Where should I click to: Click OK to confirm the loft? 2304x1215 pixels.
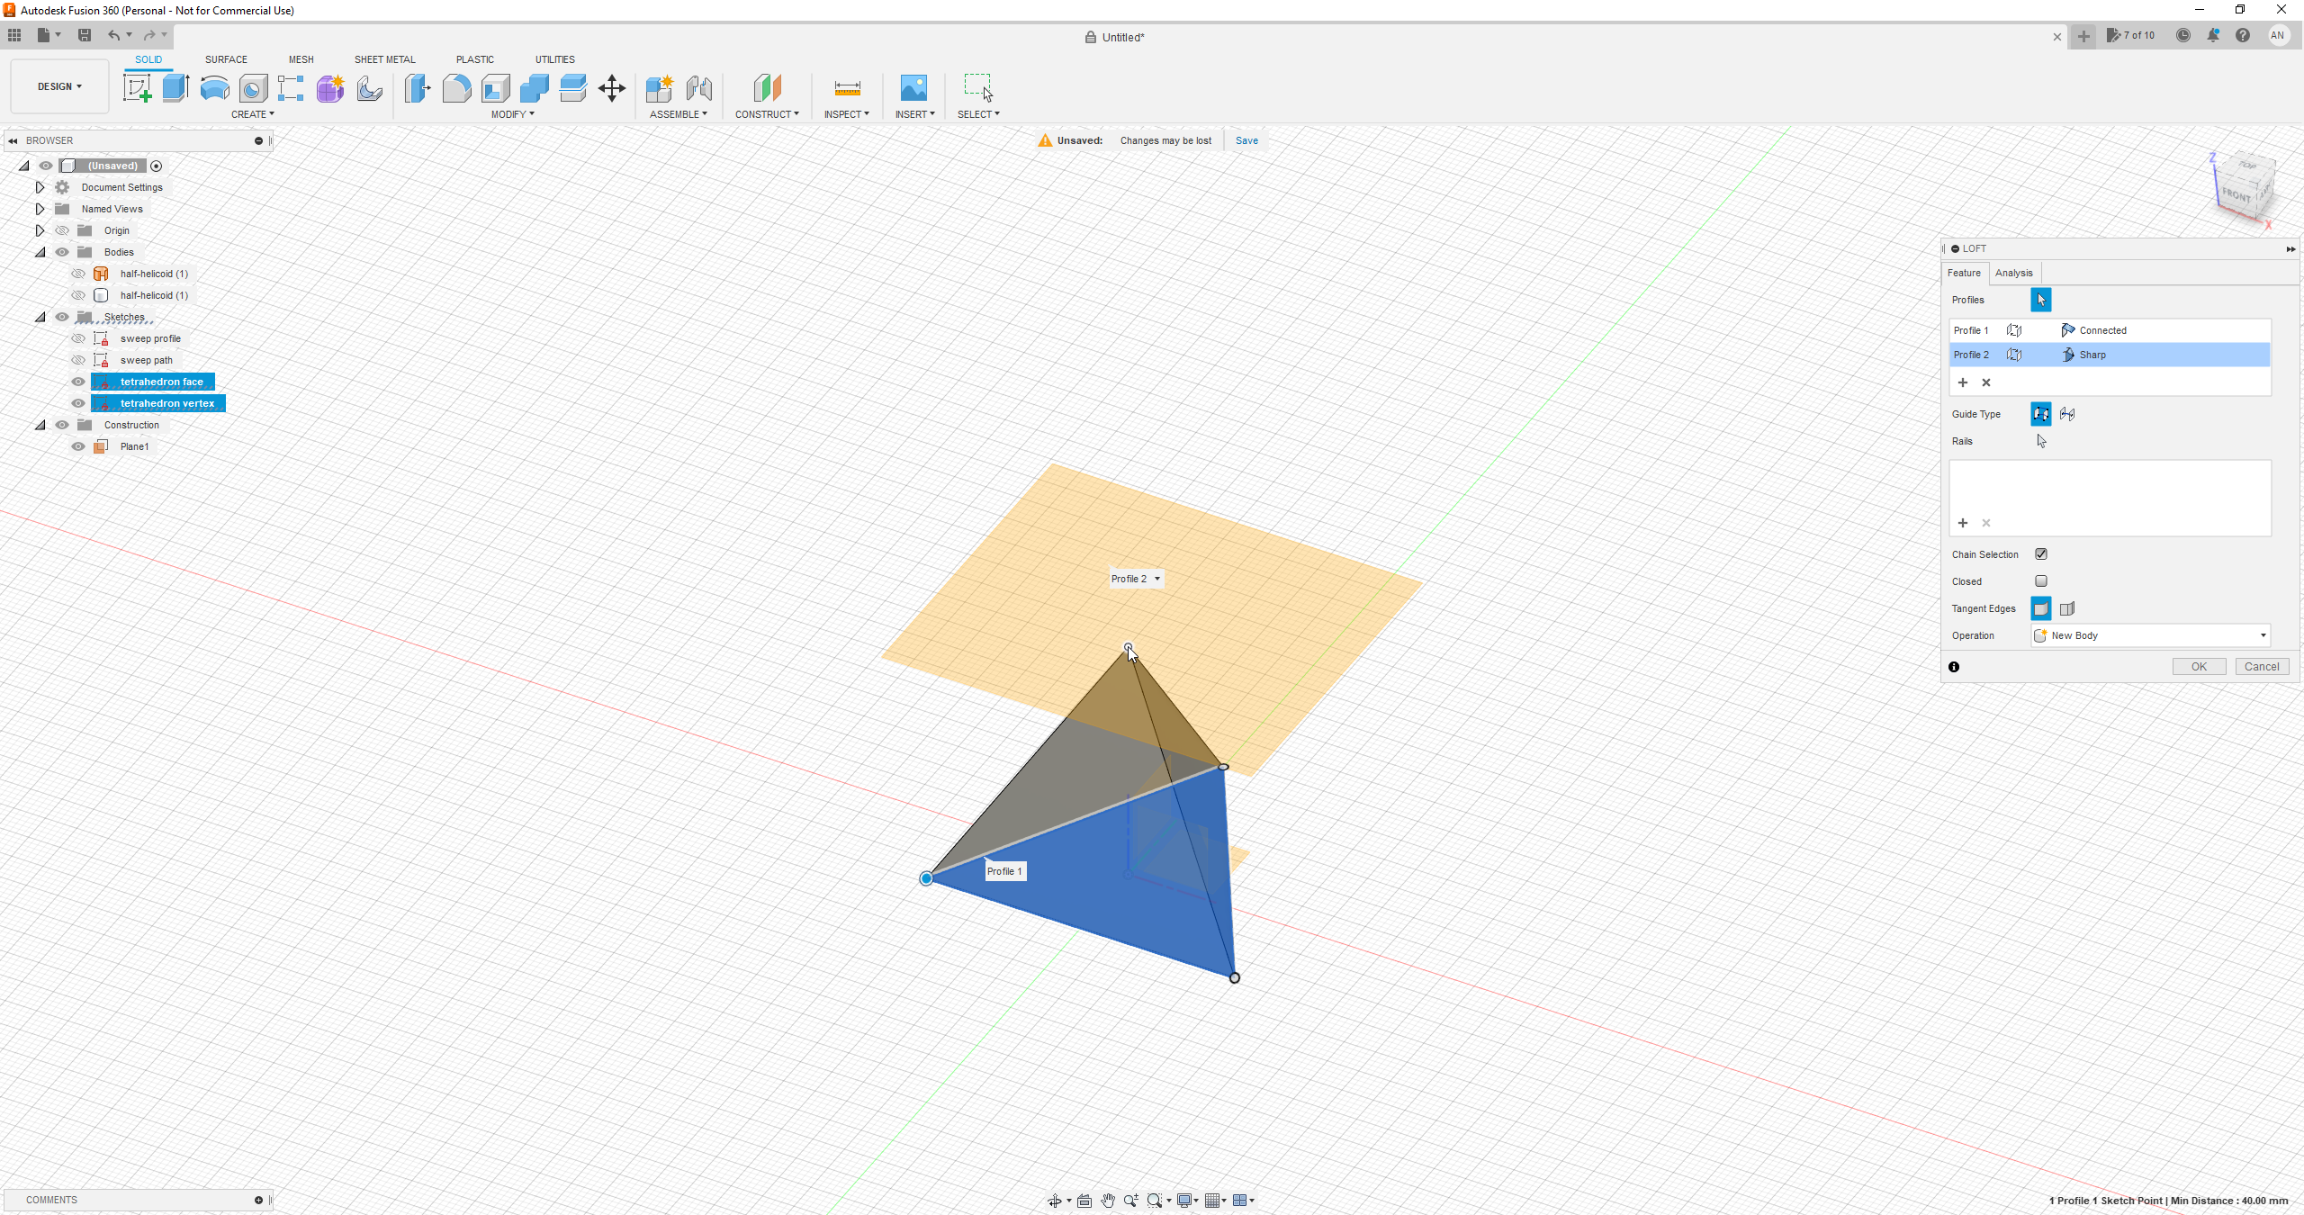2198,666
